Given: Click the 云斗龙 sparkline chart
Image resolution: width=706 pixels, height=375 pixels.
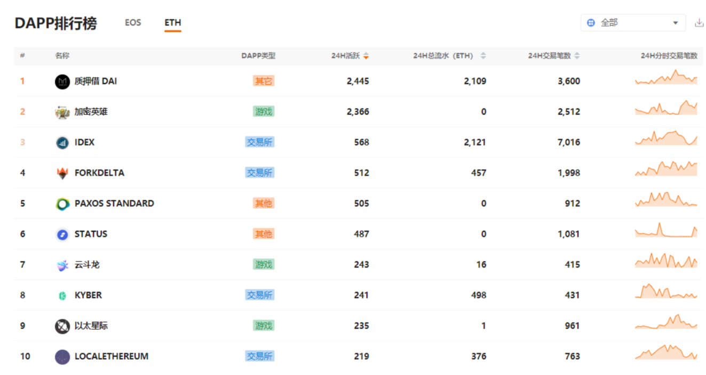Looking at the screenshot, I should (x=666, y=260).
